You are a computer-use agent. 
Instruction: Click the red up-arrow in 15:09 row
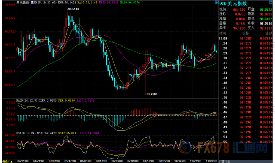pyautogui.click(x=272, y=38)
